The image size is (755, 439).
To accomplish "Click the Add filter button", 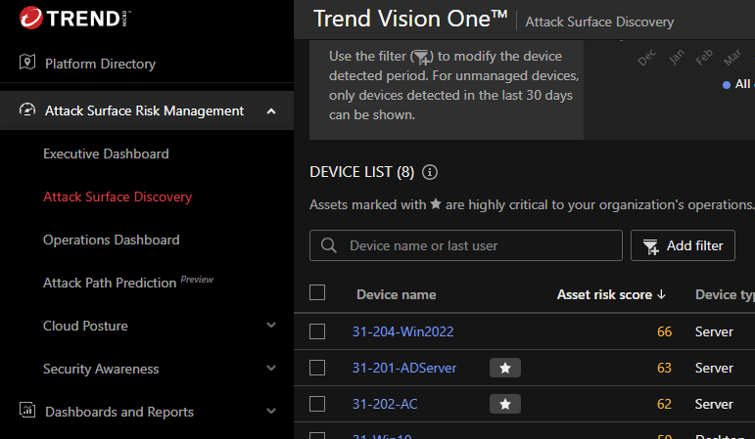I will coord(683,246).
